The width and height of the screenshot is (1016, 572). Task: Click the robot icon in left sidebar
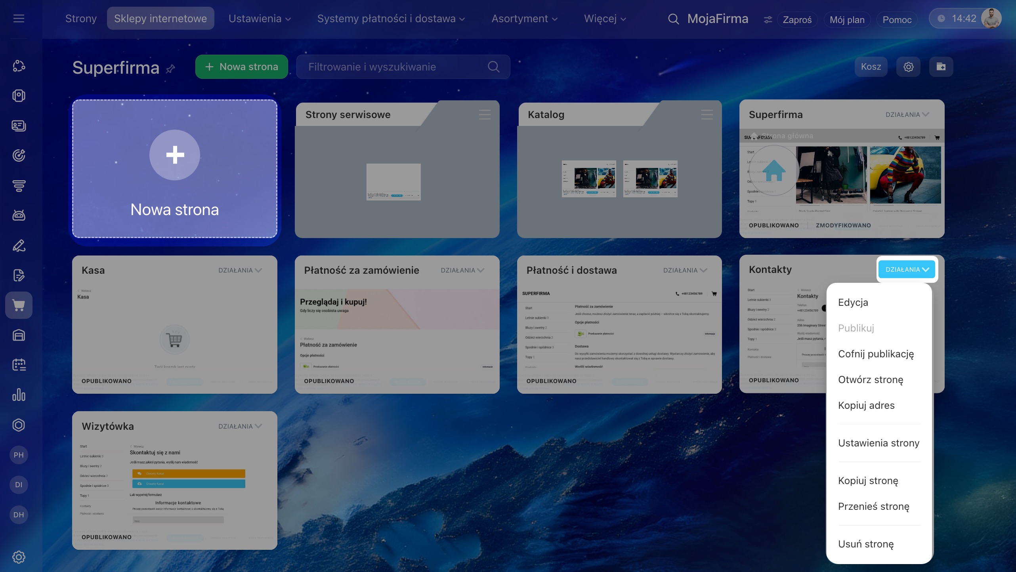(x=19, y=215)
